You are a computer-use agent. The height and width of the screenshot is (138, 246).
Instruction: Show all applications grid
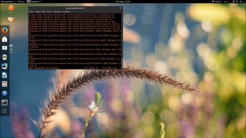[5, 111]
